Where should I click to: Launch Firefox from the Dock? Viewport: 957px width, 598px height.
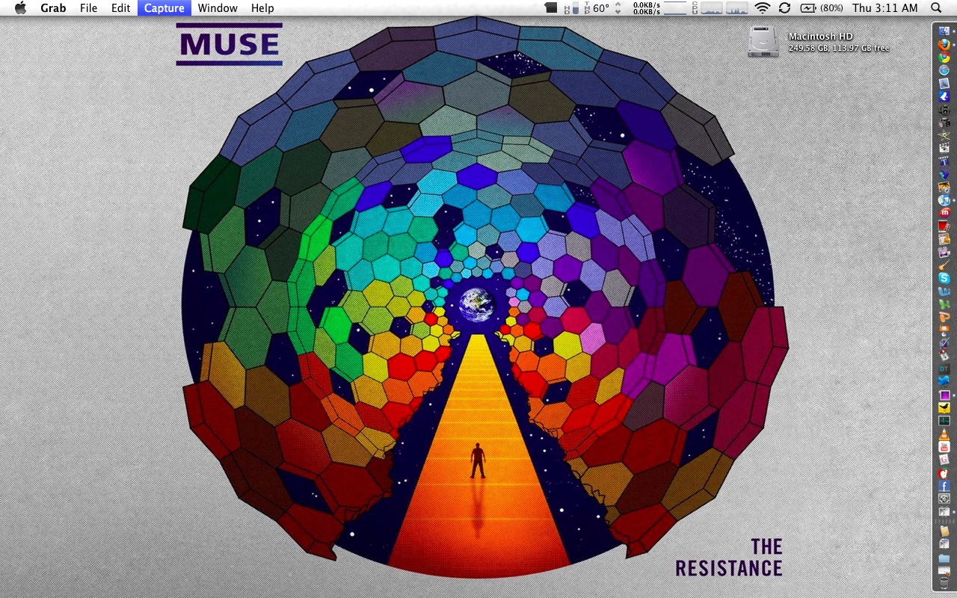click(x=944, y=45)
